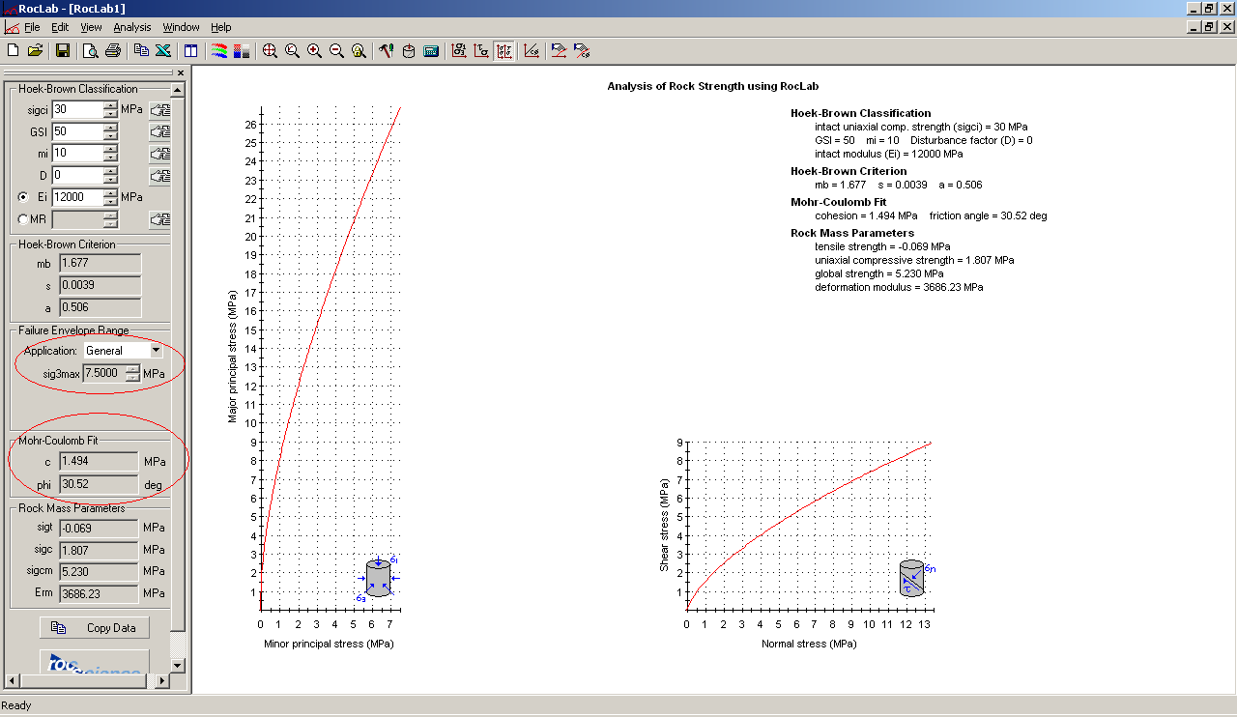This screenshot has height=717, width=1237.
Task: Click the Save file toolbar icon
Action: (63, 51)
